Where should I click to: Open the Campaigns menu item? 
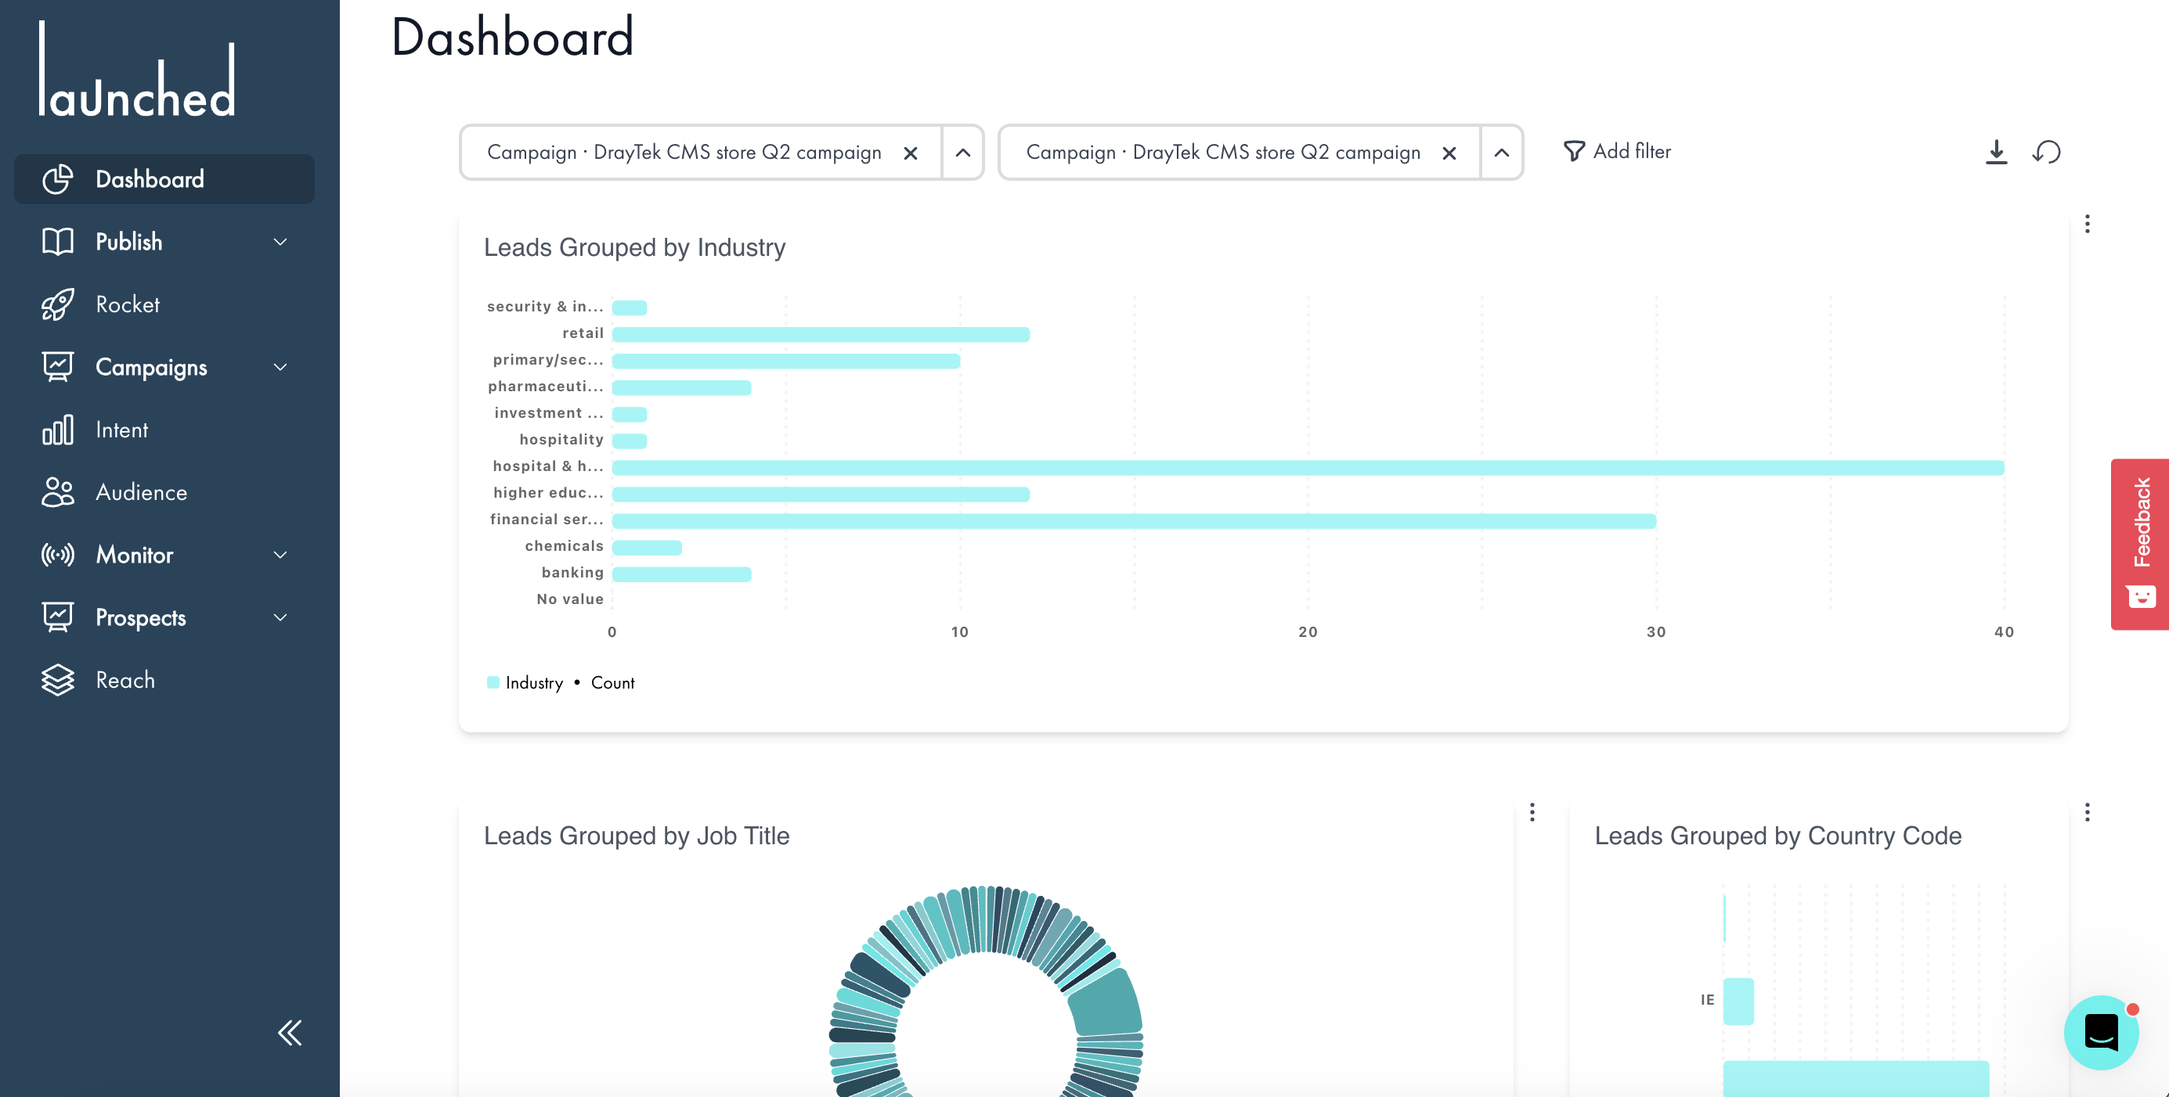(164, 367)
